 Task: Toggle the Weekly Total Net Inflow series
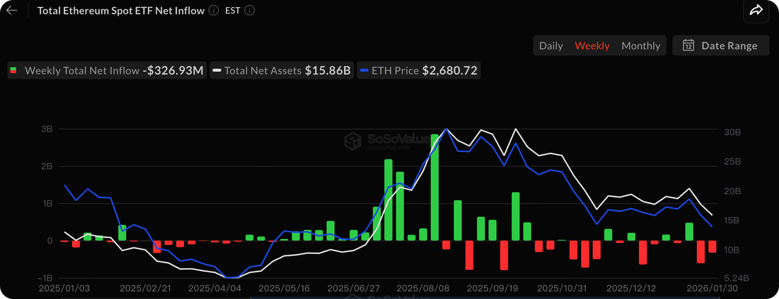click(x=107, y=70)
